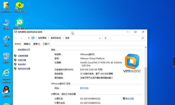This screenshot has height=105, width=175.
Task: Click shield icon beside 系统保护
Action: coord(15,64)
